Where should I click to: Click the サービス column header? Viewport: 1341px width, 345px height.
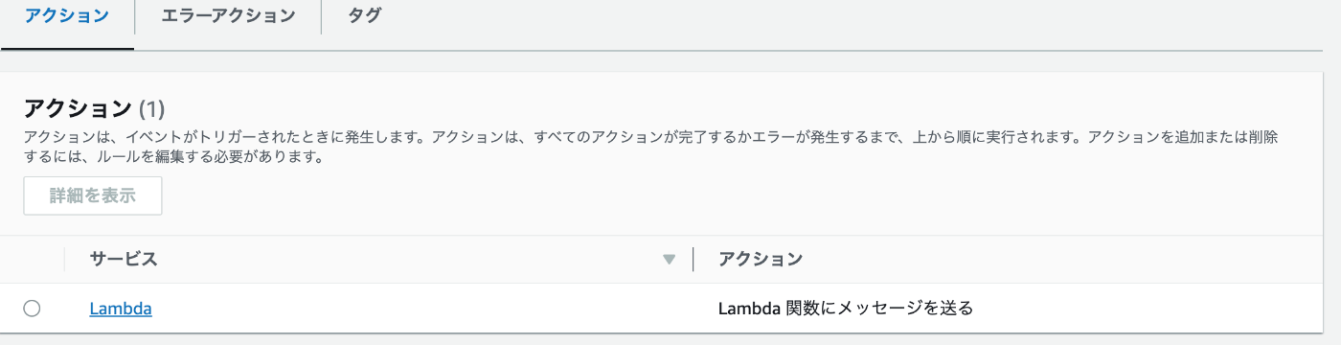124,259
